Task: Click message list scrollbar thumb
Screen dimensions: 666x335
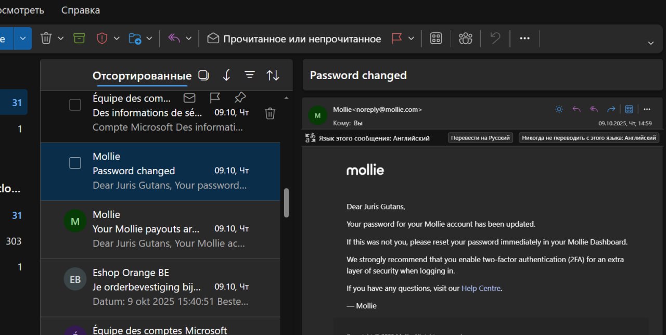Action: 287,203
